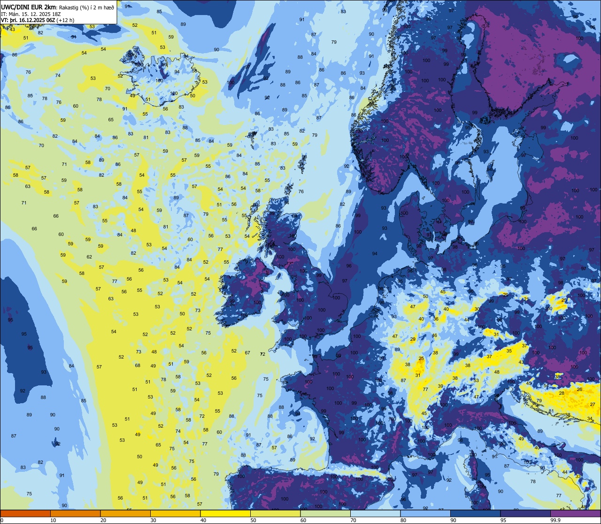
Task: Select the 0–10 dark orange legend swatch
Action: click(x=25, y=514)
